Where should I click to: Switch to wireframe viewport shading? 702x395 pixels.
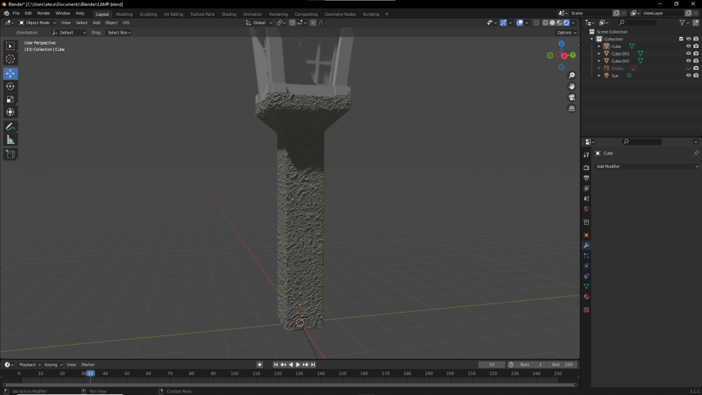click(545, 23)
